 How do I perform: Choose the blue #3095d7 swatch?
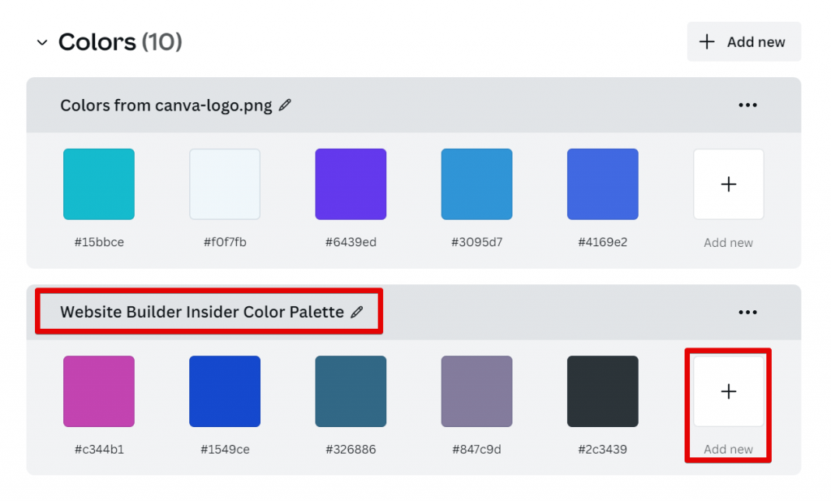tap(476, 184)
